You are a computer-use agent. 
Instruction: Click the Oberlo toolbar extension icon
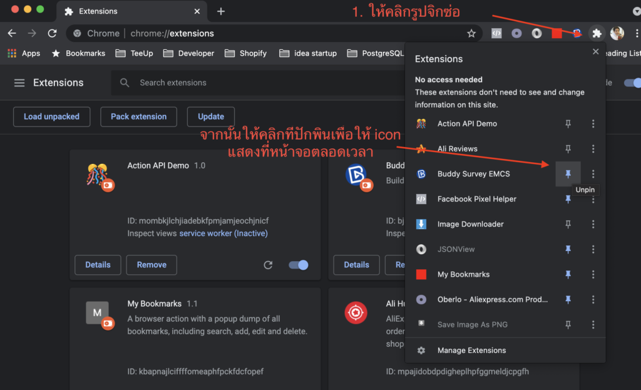(x=516, y=33)
